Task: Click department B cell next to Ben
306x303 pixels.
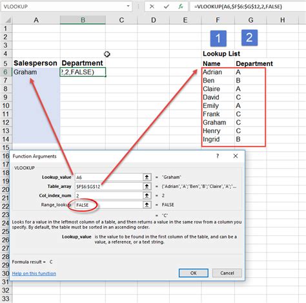Action: (x=250, y=80)
